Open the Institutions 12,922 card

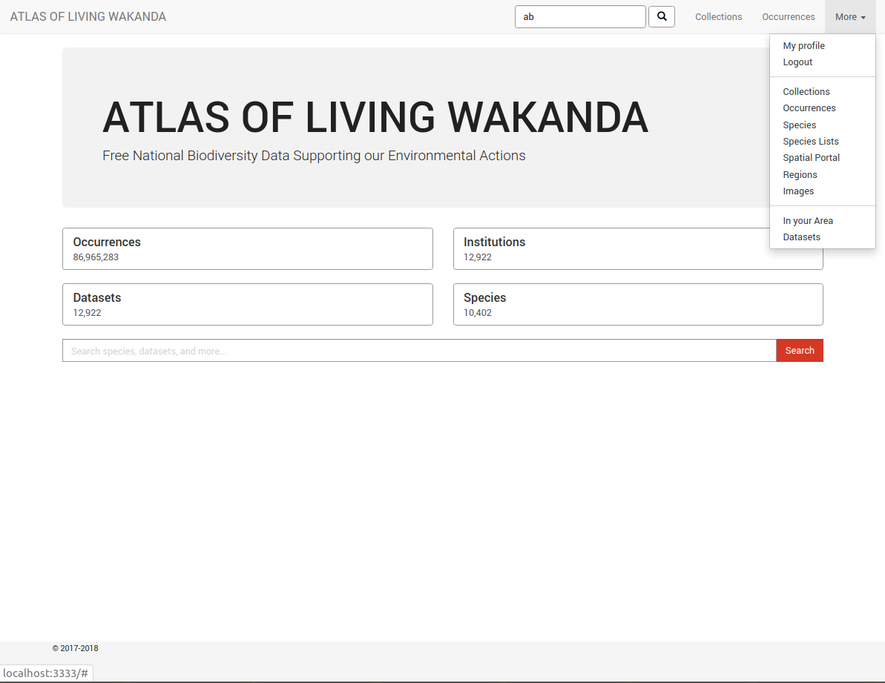[x=638, y=248]
